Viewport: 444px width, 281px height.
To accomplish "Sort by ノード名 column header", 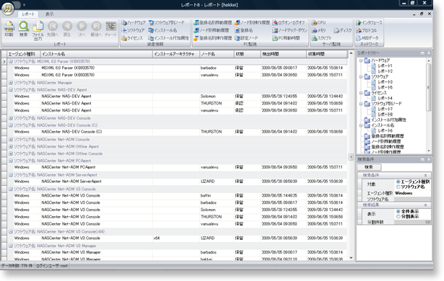I will (x=217, y=54).
